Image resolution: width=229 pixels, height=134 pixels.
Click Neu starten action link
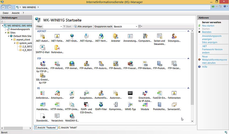(x=208, y=26)
